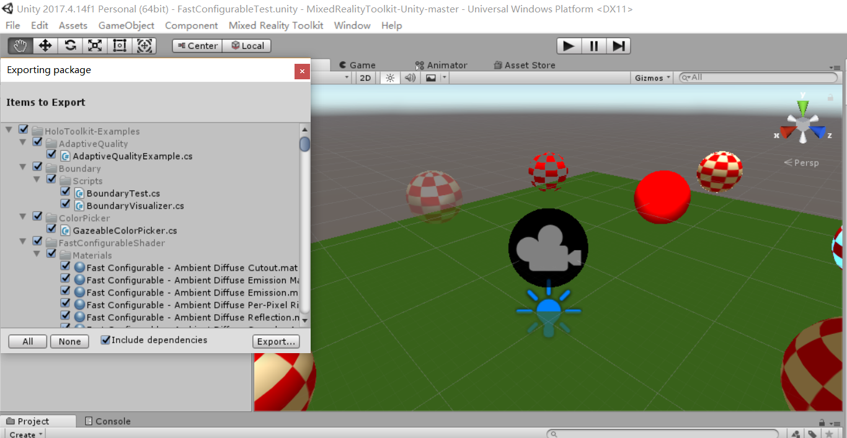
Task: Select the combined Transform tool
Action: click(x=144, y=46)
